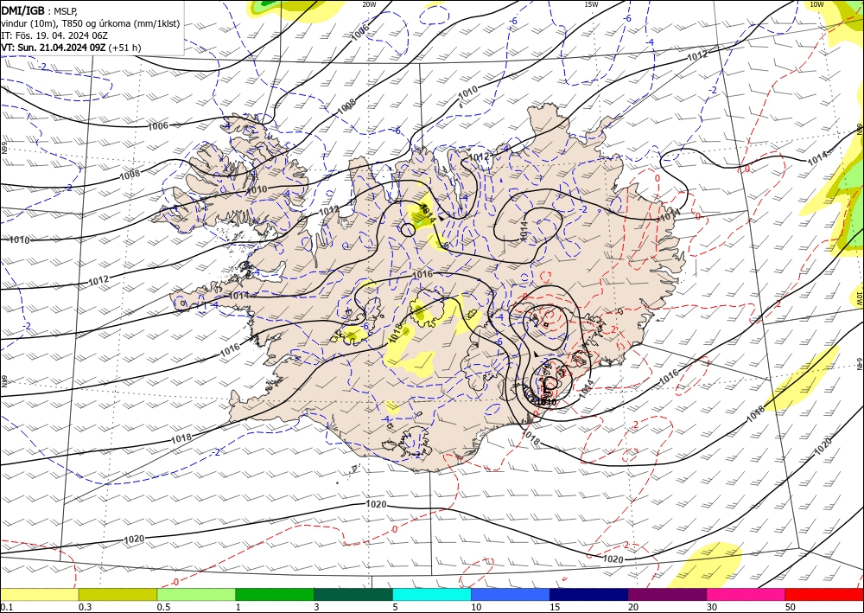
Task: Click the 20W longitude label
Action: [369, 3]
